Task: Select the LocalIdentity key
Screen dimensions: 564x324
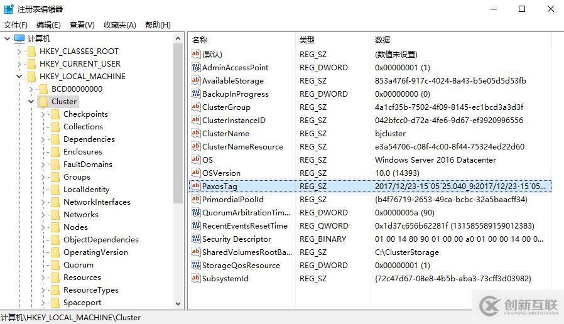Action: point(86,190)
